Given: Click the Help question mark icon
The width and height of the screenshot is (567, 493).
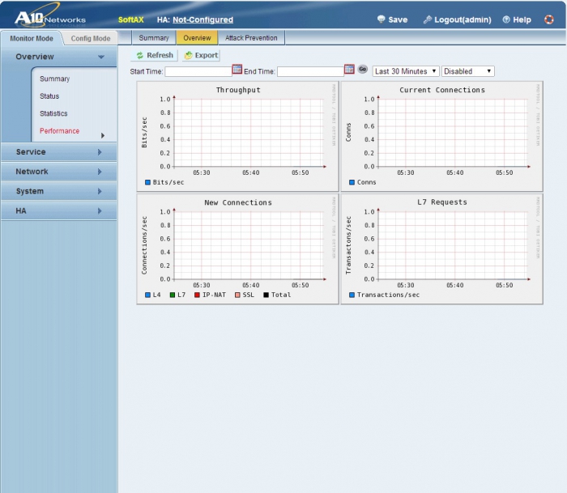Looking at the screenshot, I should coord(506,19).
